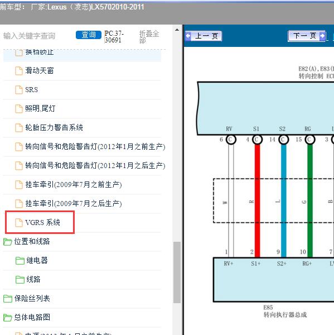Click connector circle at pin 15 RG
The width and height of the screenshot is (334, 335).
coord(310,140)
